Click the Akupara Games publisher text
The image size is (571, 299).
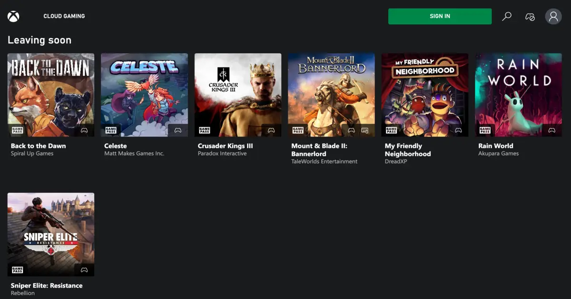tap(499, 154)
